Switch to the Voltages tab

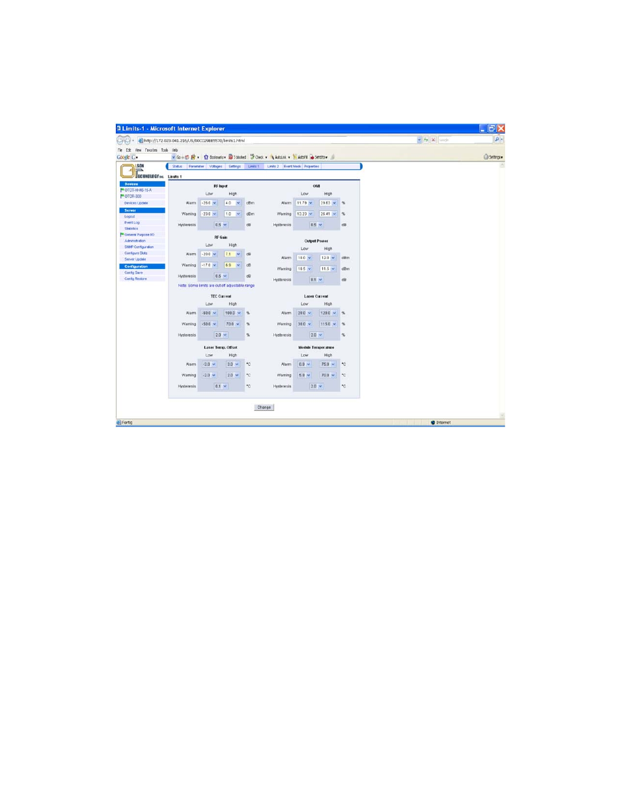click(215, 167)
